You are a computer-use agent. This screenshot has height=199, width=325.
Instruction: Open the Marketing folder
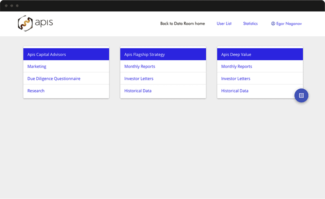(37, 66)
